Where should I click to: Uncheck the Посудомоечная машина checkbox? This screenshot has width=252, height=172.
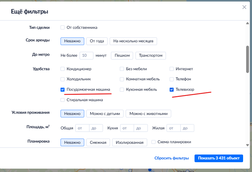click(x=63, y=90)
